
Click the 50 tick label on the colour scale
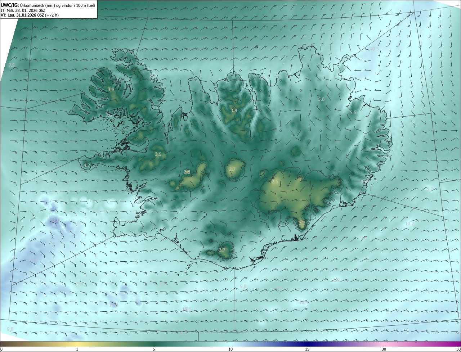point(458,349)
